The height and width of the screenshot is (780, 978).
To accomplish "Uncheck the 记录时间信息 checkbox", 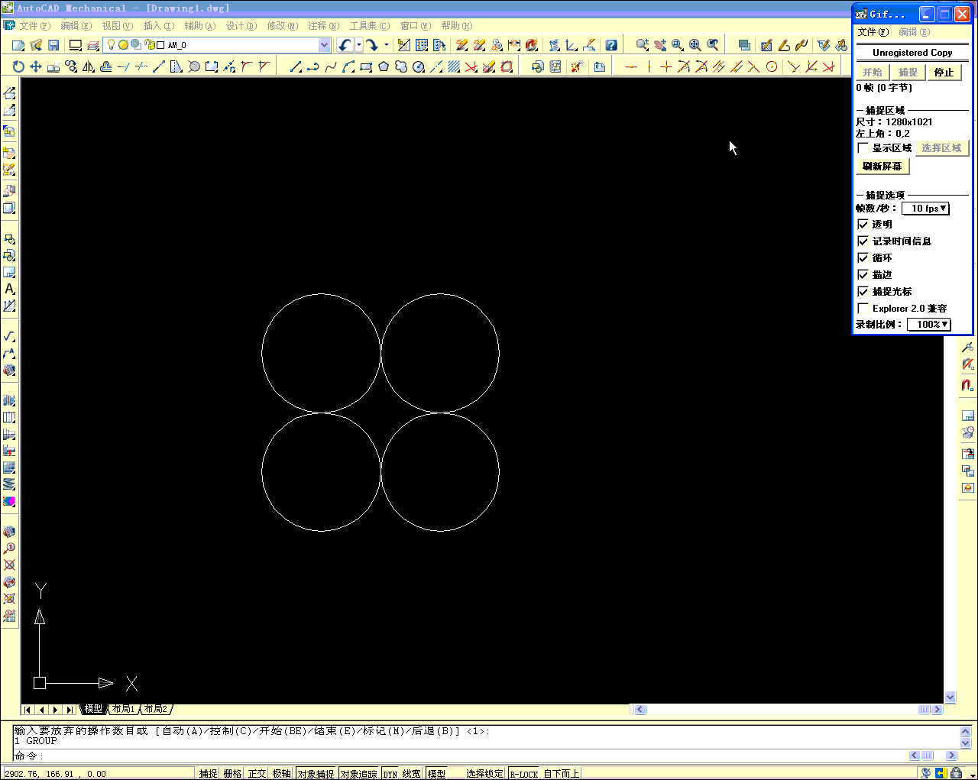I will [863, 241].
